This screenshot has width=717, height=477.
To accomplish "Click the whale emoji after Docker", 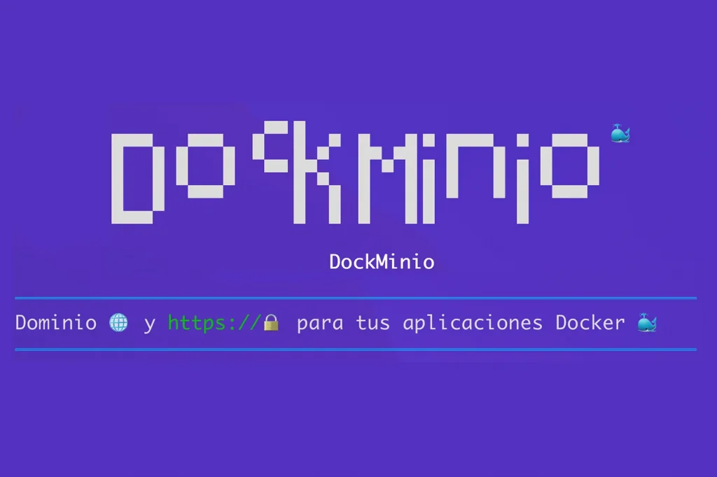I will (x=647, y=322).
